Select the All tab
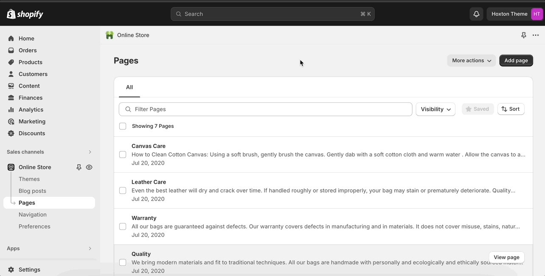The image size is (545, 276). (129, 87)
